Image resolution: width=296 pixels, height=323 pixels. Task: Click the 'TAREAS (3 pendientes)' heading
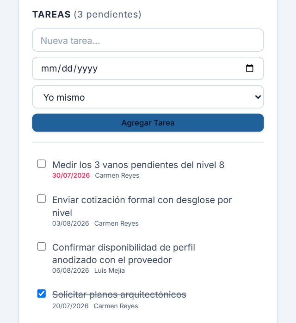tap(87, 14)
